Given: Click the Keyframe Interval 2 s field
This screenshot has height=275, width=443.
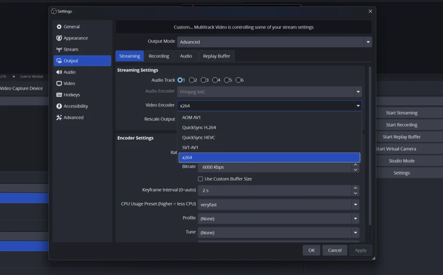Looking at the screenshot, I should (275, 191).
